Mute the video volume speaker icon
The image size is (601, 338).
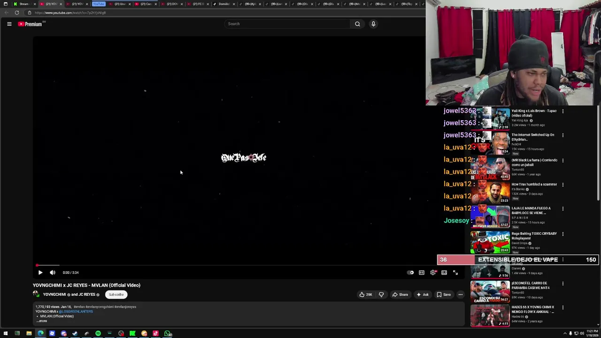pyautogui.click(x=53, y=272)
